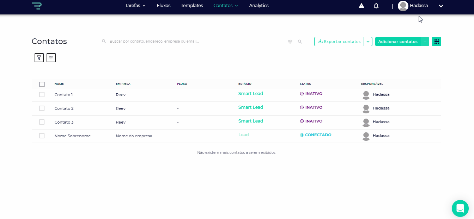
Task: Open Smart Lead stage for Contato 2
Action: [x=251, y=107]
